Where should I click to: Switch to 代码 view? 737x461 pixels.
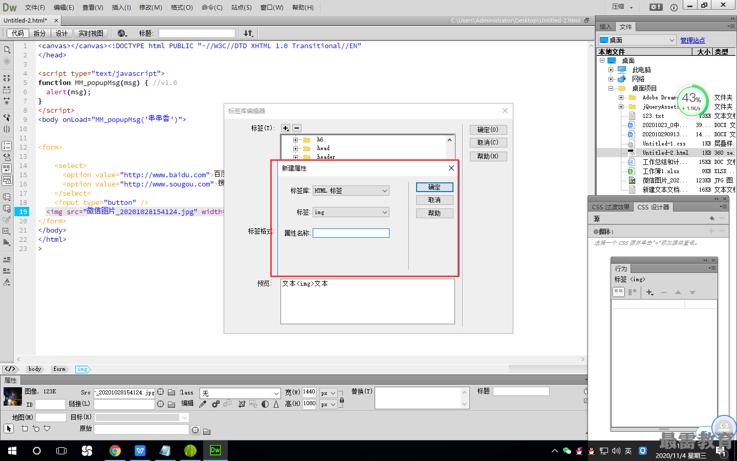coord(18,33)
